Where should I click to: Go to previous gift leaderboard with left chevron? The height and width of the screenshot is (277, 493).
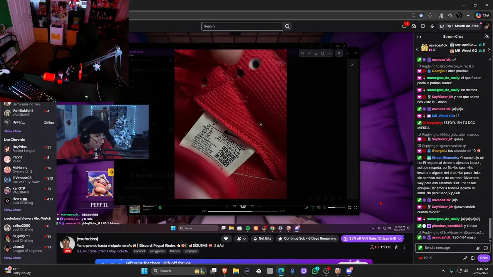click(x=417, y=49)
